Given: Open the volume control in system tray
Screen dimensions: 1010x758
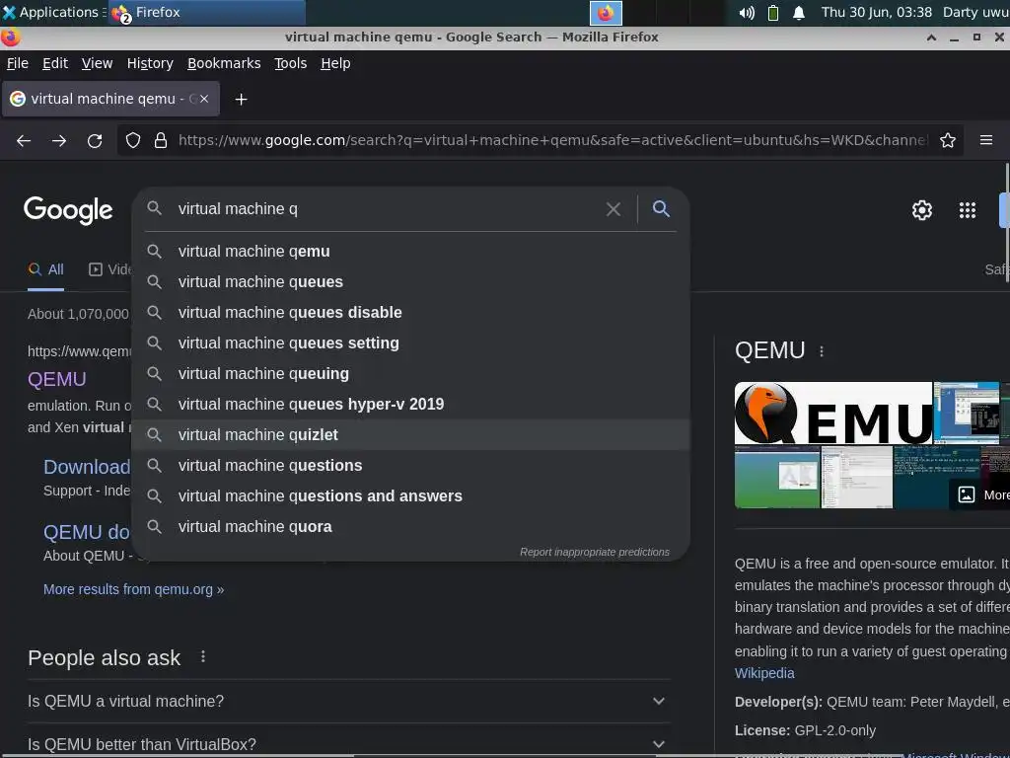Looking at the screenshot, I should (747, 13).
